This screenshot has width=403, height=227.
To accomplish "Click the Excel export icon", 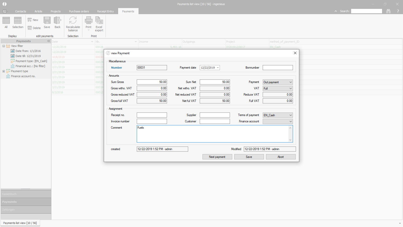I will (99, 21).
